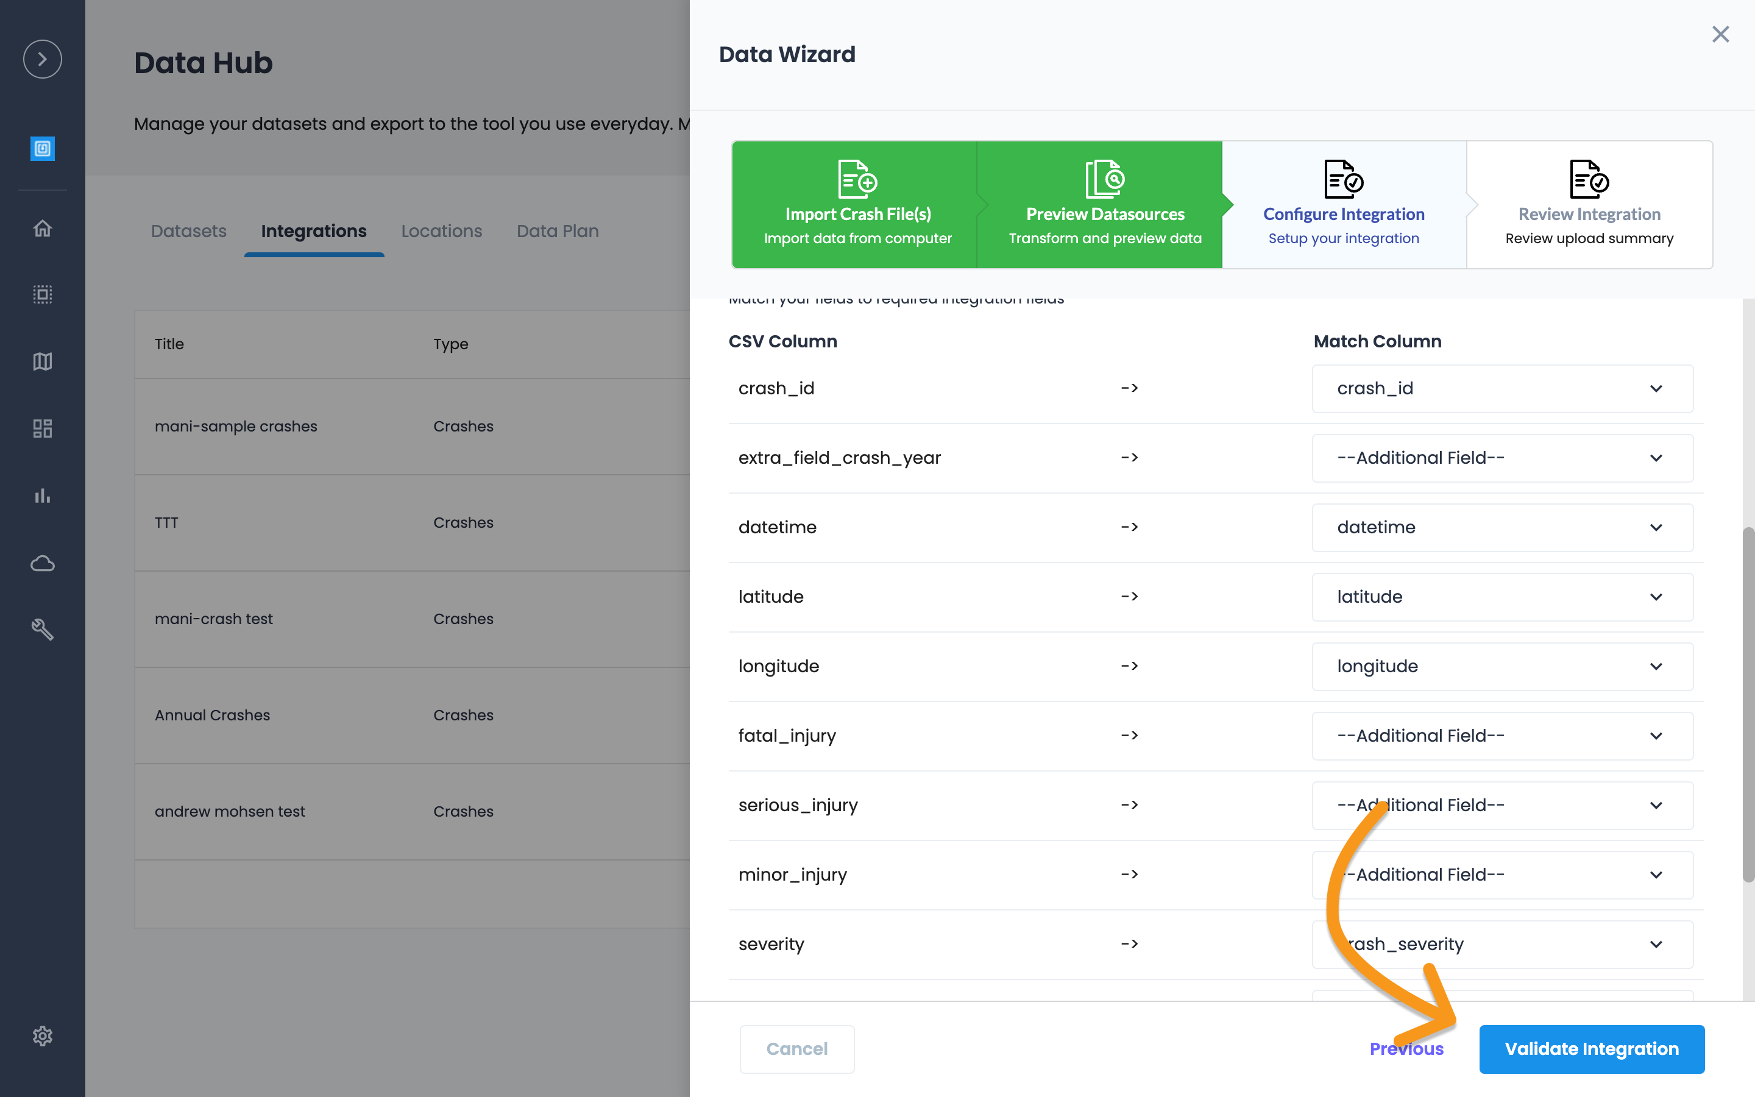Viewport: 1755px width, 1097px height.
Task: Click the Data Wizard vertical scrollbar
Action: (1748, 704)
